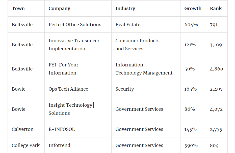Screen dimensions: 235x153
Task: Select the Information Technology Management cell
Action: pos(144,69)
